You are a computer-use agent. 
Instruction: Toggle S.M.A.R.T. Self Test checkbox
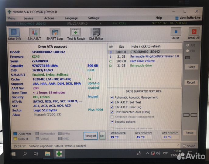pos(112,102)
